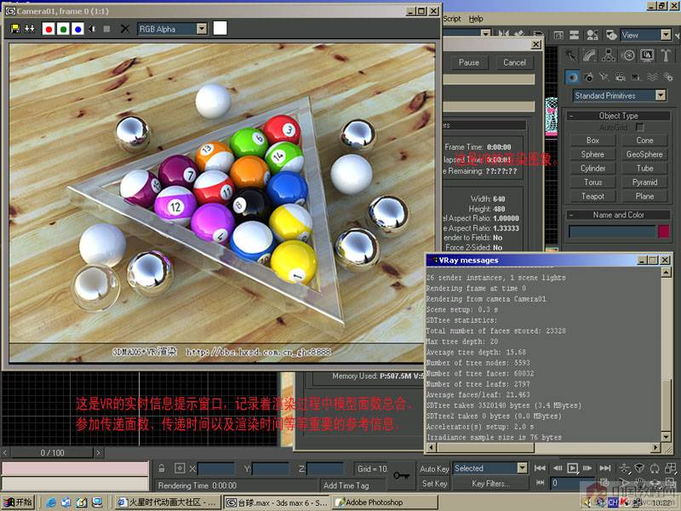681x511 pixels.
Task: Check the AutoGrid checkbox
Action: coord(640,127)
